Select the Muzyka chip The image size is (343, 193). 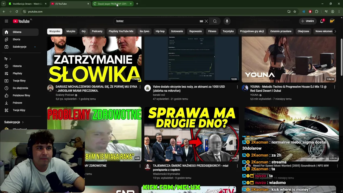pos(71,31)
